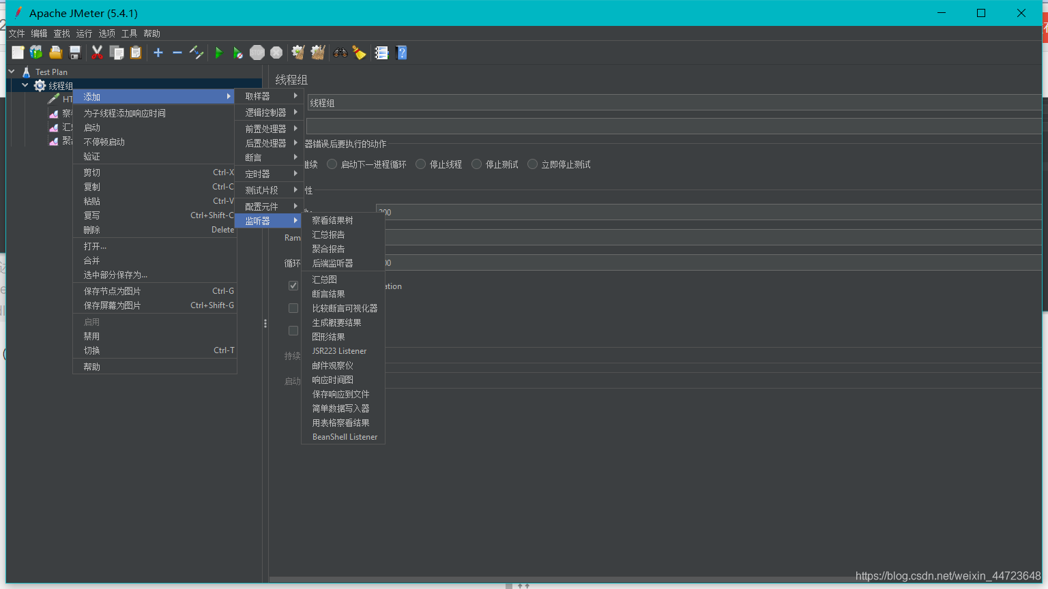Viewport: 1048px width, 589px height.
Task: Choose BeanShell Listener entry
Action: point(343,437)
